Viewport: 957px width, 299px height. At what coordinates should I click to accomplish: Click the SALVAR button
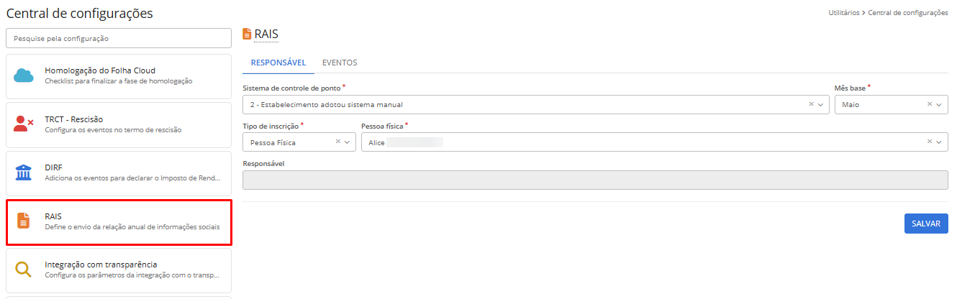pyautogui.click(x=926, y=224)
